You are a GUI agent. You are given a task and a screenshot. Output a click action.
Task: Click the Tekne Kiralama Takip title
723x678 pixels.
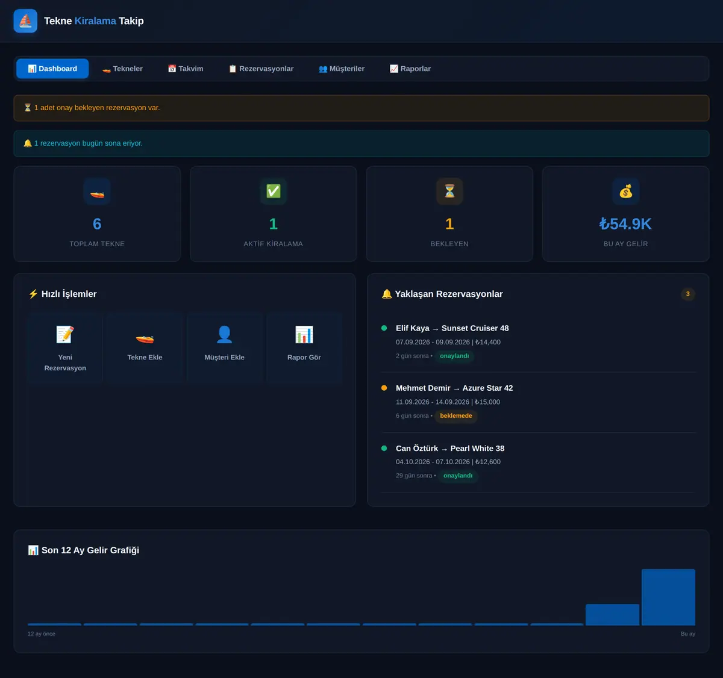(94, 21)
